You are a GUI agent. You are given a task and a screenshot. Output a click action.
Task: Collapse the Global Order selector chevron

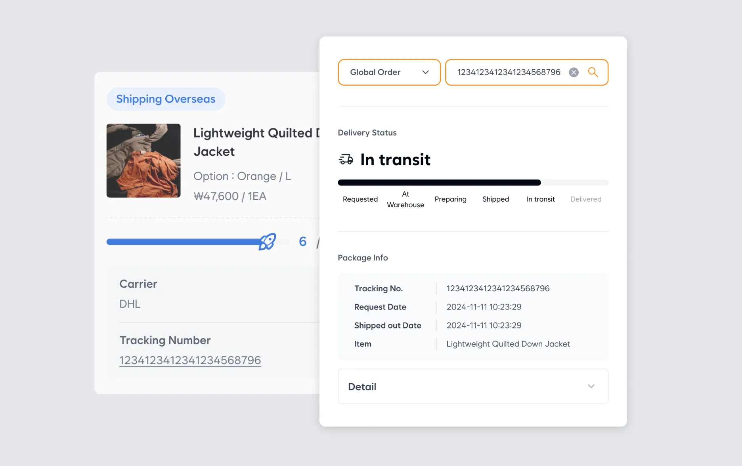[x=425, y=72]
